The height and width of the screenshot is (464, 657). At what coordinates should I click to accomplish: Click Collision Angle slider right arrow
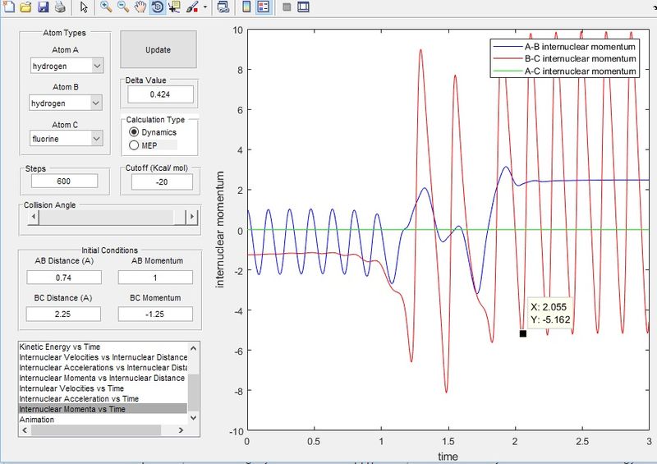[x=192, y=217]
